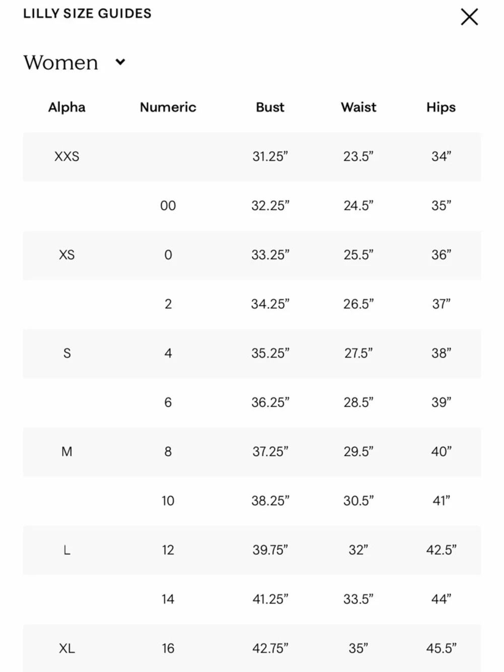This screenshot has height=672, width=504.
Task: Click the numeric size 14 cell
Action: (x=168, y=599)
